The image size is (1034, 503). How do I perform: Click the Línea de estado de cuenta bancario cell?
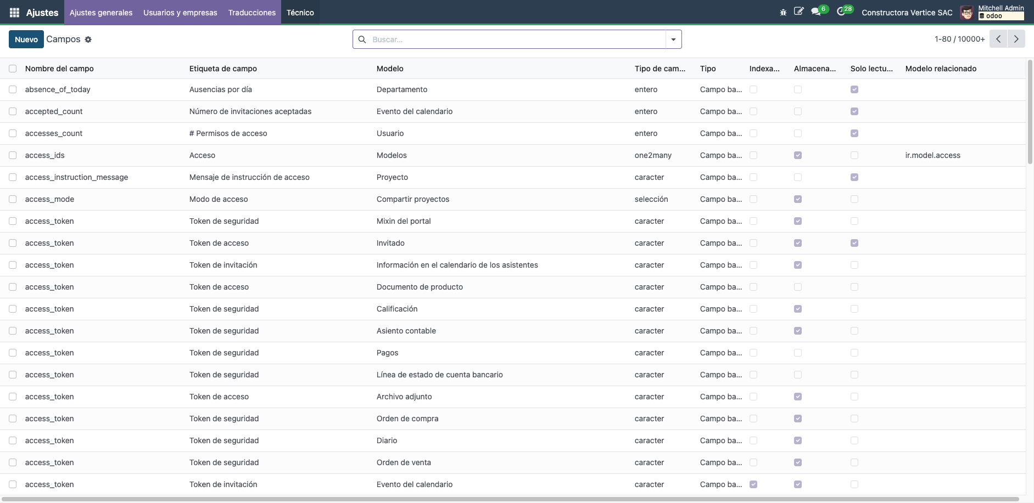(x=440, y=375)
